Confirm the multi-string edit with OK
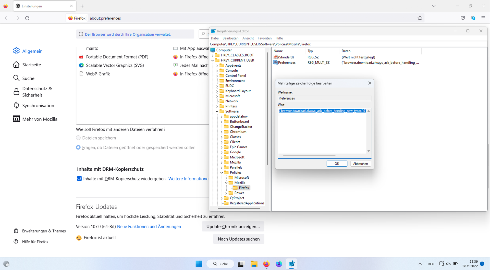Image resolution: width=490 pixels, height=270 pixels. click(337, 164)
